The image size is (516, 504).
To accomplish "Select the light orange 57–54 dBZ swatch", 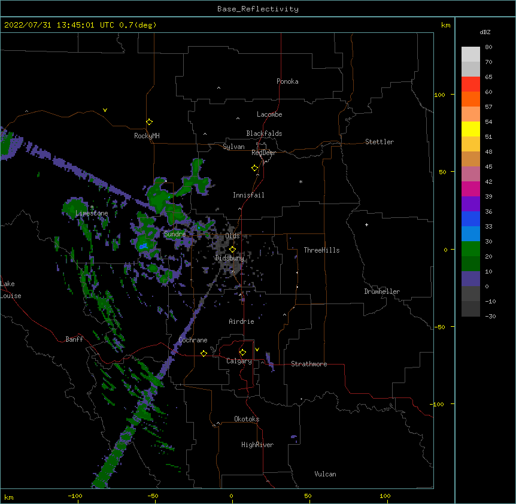I will tap(471, 114).
